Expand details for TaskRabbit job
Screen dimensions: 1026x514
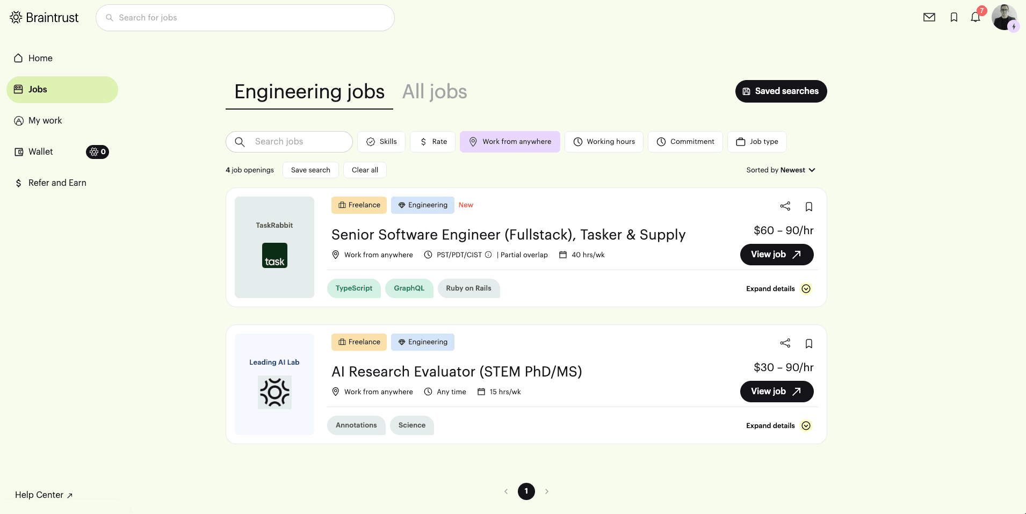click(x=778, y=289)
